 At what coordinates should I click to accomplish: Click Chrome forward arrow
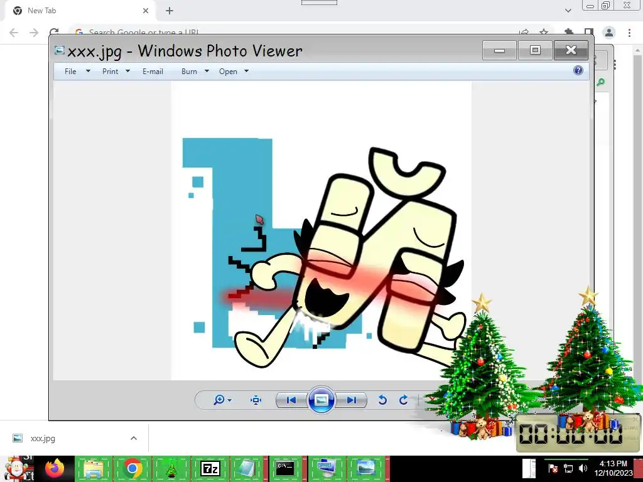click(x=34, y=33)
